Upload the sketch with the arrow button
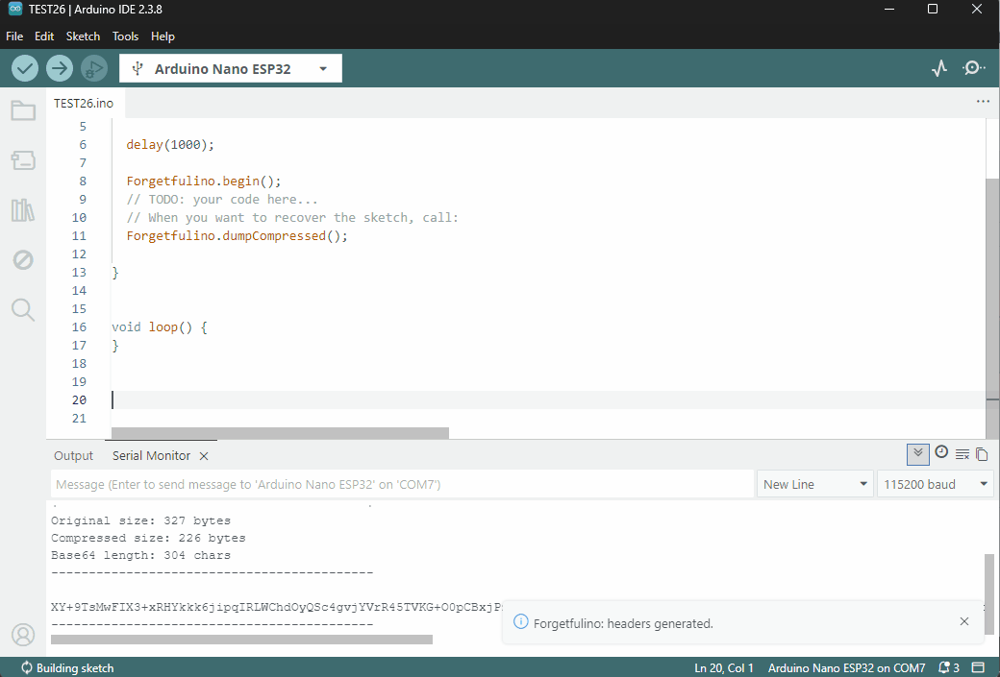This screenshot has width=1000, height=677. pyautogui.click(x=60, y=68)
